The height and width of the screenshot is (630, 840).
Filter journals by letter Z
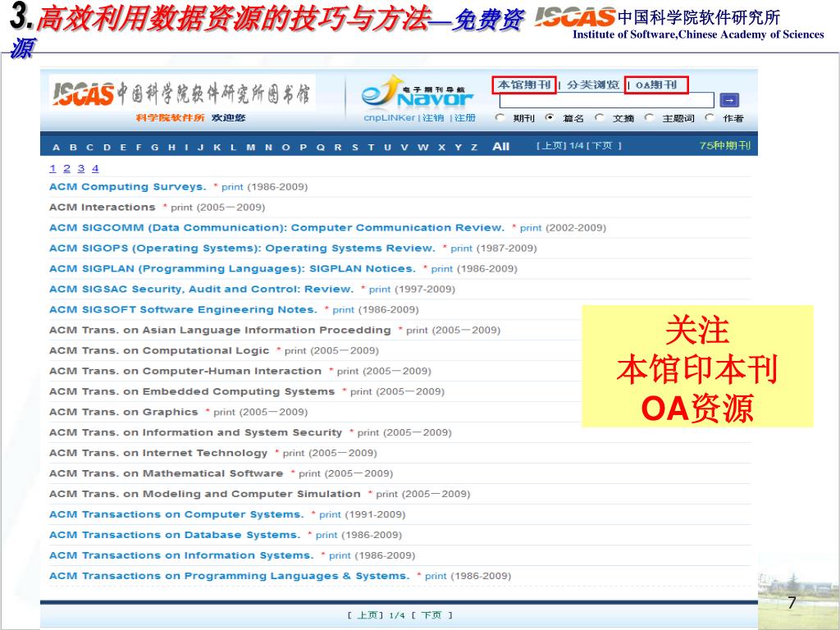pyautogui.click(x=474, y=148)
